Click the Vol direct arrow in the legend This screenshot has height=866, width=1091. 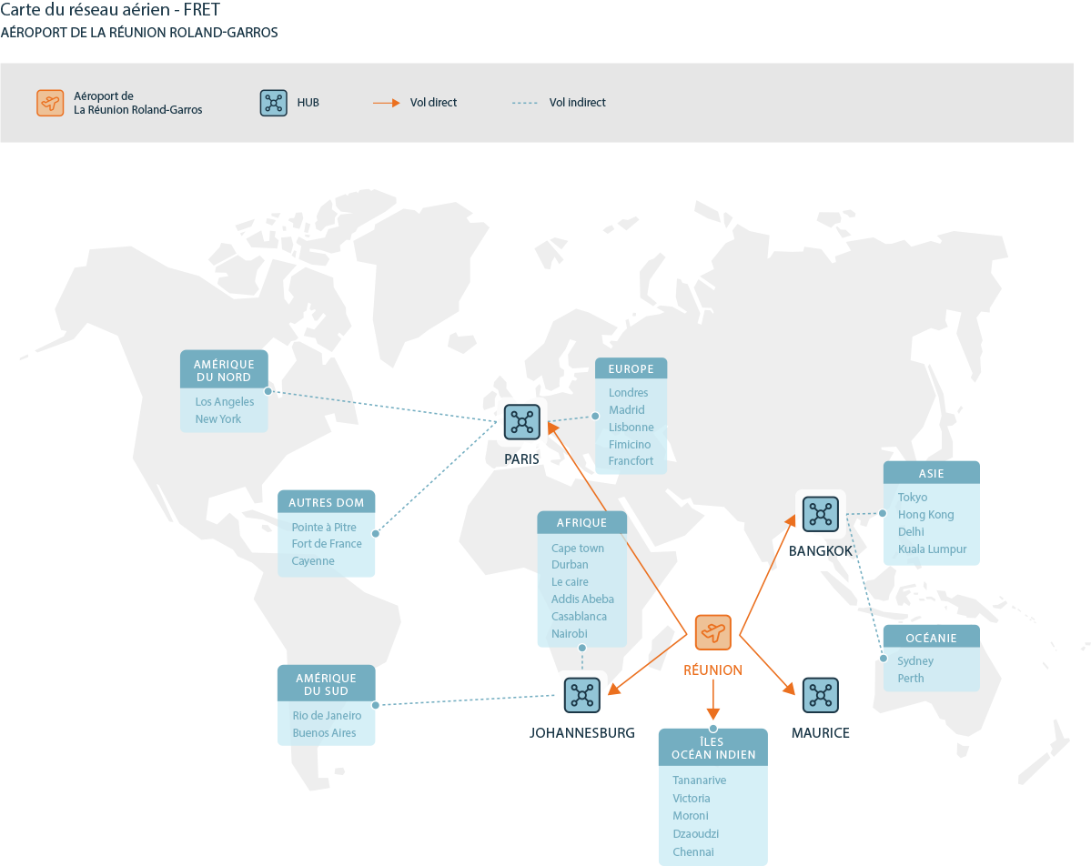386,102
